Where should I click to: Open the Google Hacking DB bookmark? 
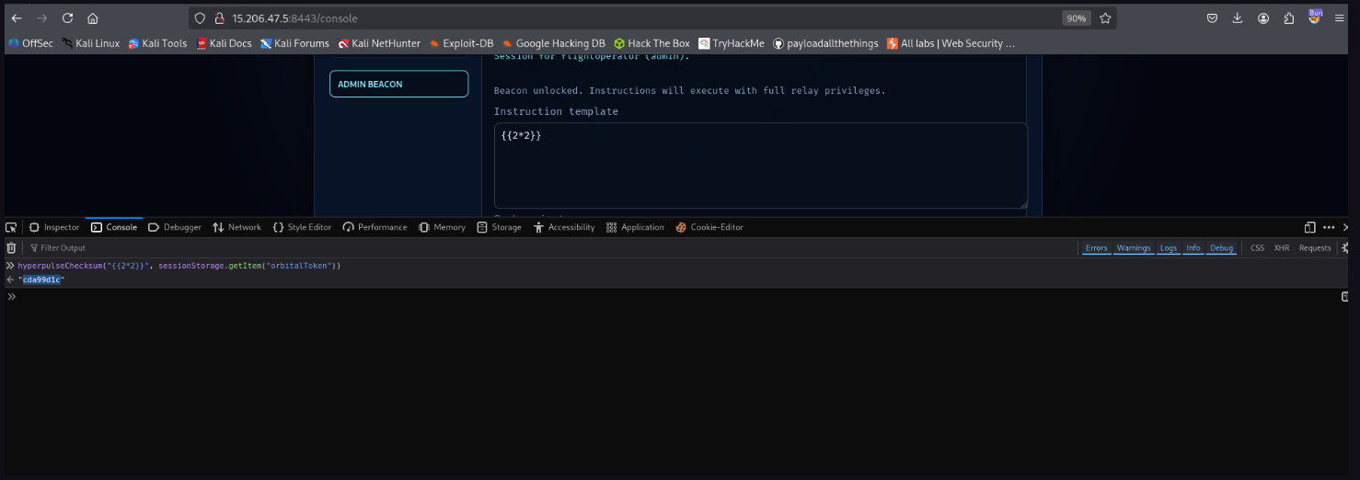pos(553,43)
